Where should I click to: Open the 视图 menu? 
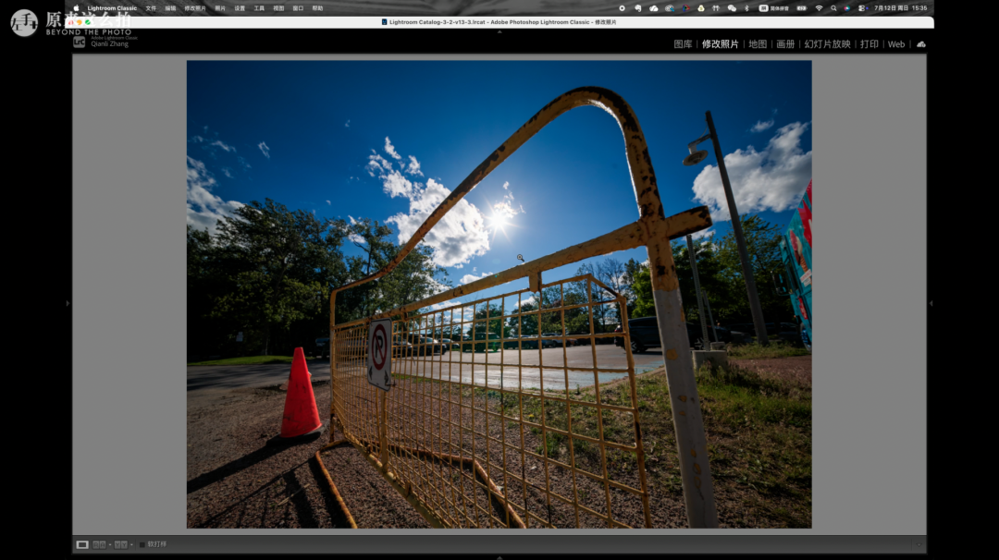tap(278, 8)
